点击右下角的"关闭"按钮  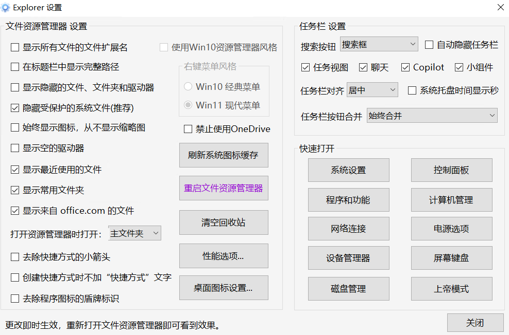[x=476, y=323]
